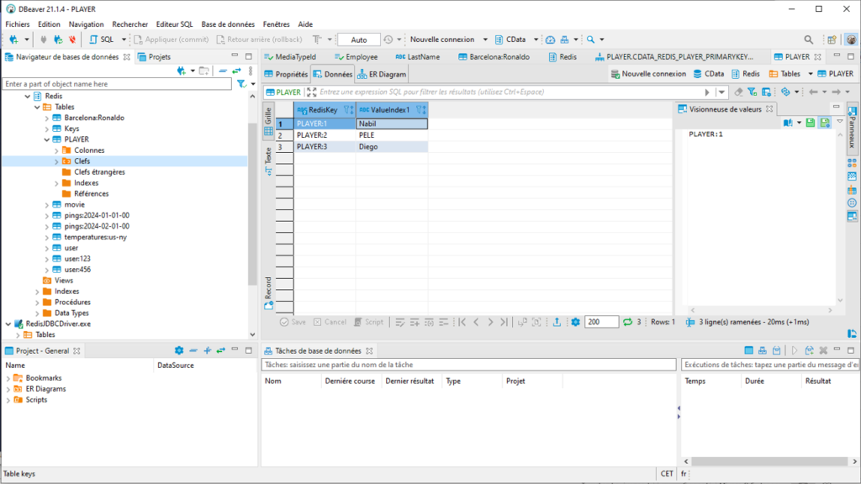This screenshot has height=484, width=861.
Task: Switch to the Projets tab
Action: (x=155, y=57)
